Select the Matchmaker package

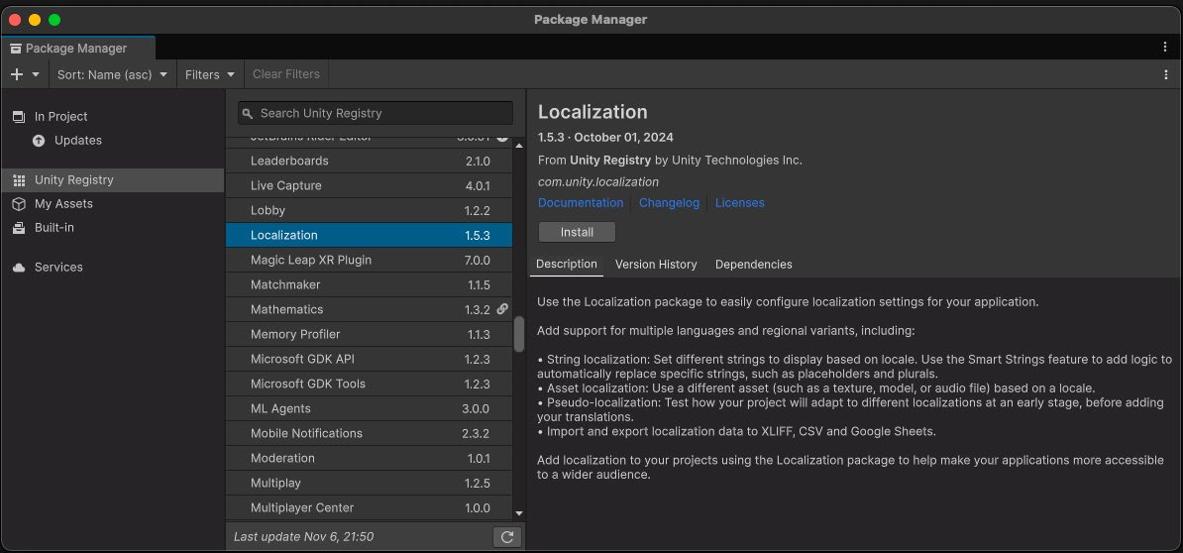pos(369,284)
